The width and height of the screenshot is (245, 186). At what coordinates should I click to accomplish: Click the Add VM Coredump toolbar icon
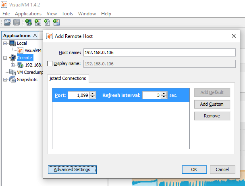pyautogui.click(x=47, y=22)
